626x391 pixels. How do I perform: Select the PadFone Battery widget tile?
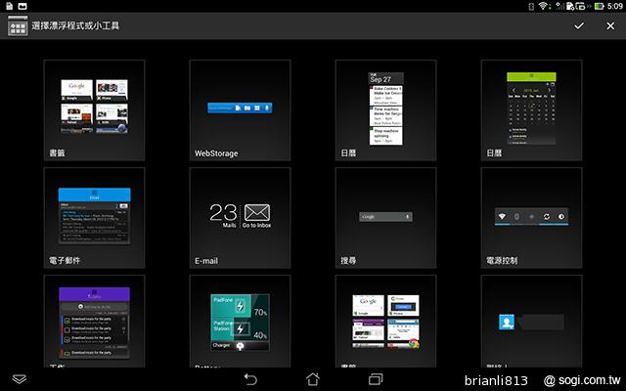pyautogui.click(x=240, y=322)
